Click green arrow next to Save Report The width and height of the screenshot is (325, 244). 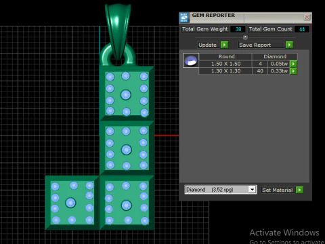(x=289, y=45)
